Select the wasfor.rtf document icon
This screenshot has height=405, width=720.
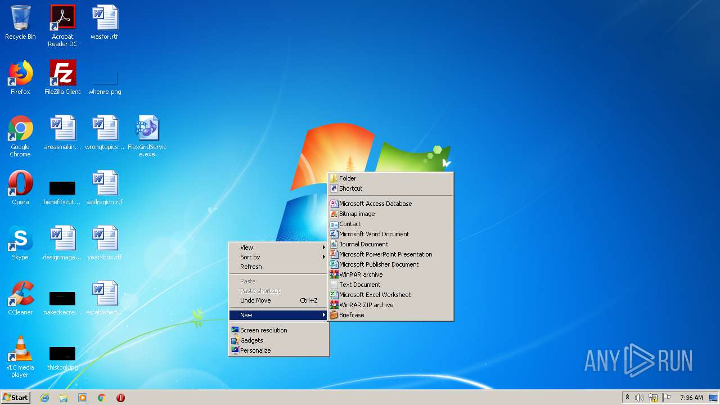pyautogui.click(x=105, y=22)
